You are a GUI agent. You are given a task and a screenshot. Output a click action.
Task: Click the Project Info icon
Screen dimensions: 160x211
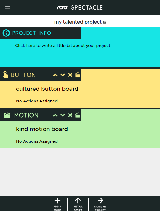pyautogui.click(x=6, y=33)
